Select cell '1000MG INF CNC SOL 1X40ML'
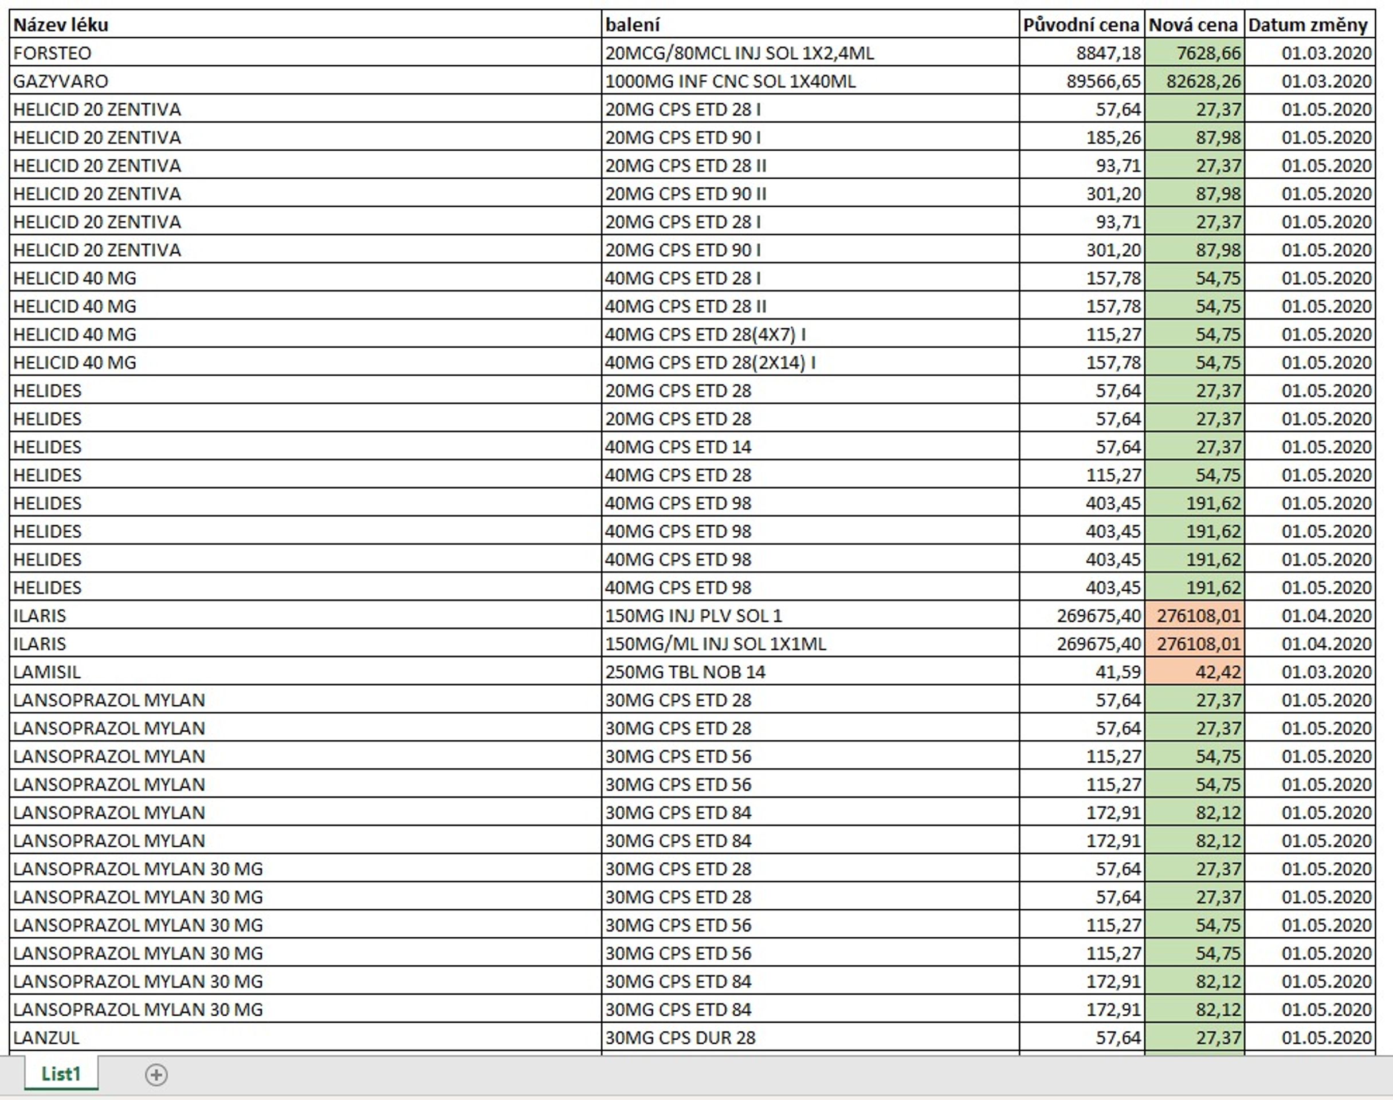The height and width of the screenshot is (1100, 1393). (x=810, y=81)
